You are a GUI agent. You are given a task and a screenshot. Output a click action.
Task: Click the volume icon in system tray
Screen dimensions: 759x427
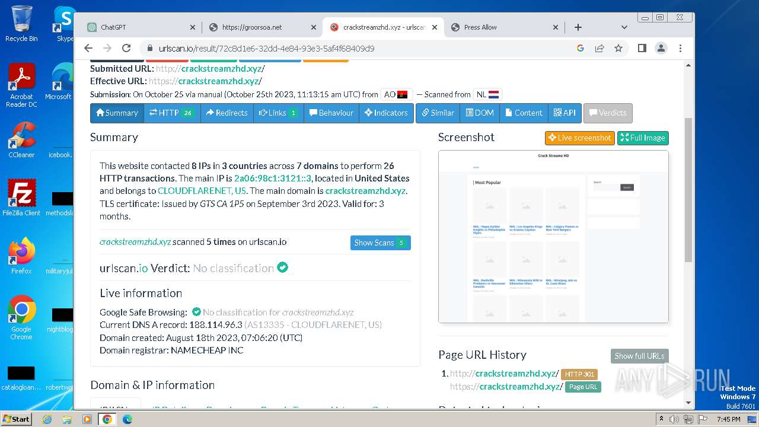(x=674, y=419)
